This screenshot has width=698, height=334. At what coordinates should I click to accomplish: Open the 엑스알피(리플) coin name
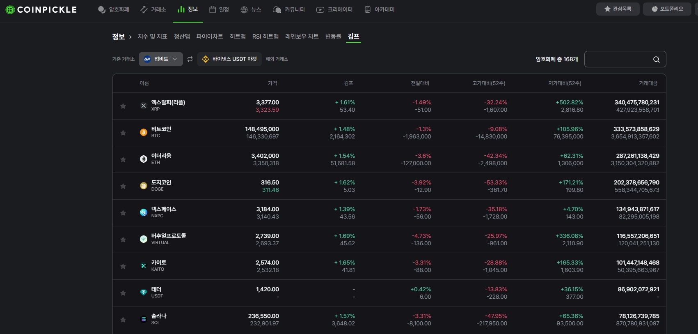[x=168, y=102]
